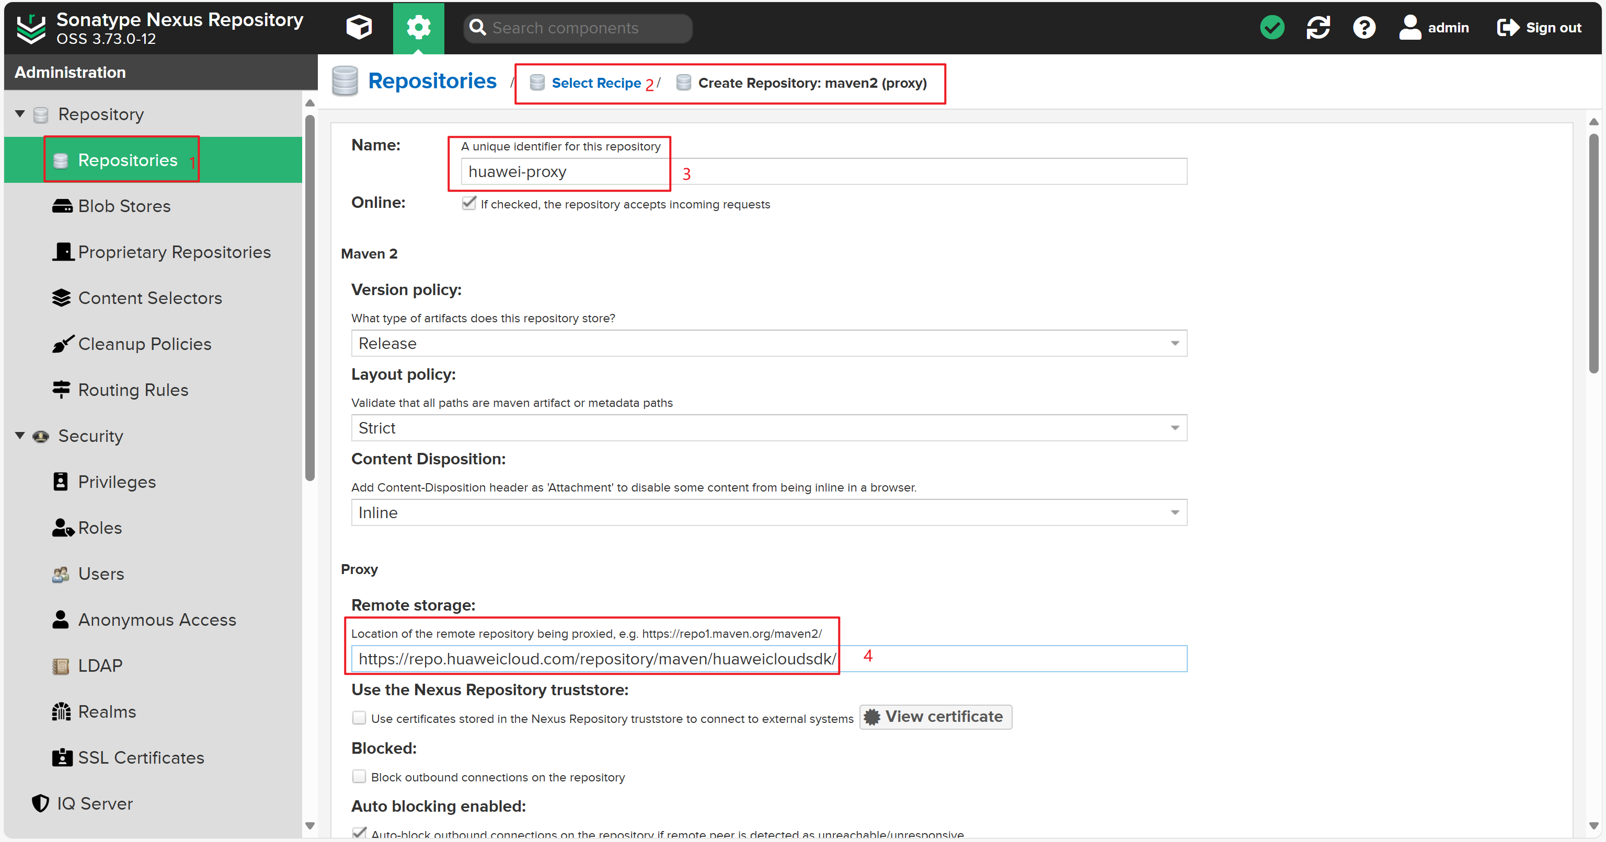Click the Proprietary Repositories icon
1606x842 pixels.
click(63, 252)
